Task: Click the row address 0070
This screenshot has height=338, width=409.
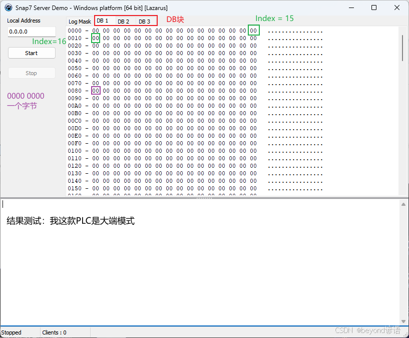Action: 75,83
